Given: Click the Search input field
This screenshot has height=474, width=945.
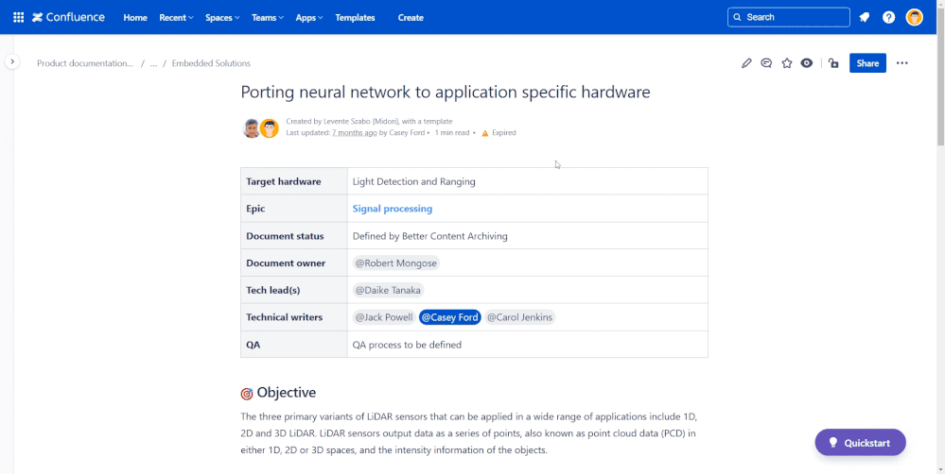Looking at the screenshot, I should click(x=788, y=17).
